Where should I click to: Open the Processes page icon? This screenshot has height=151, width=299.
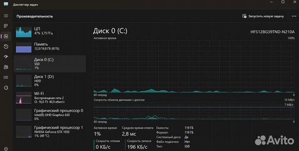pyautogui.click(x=6, y=26)
